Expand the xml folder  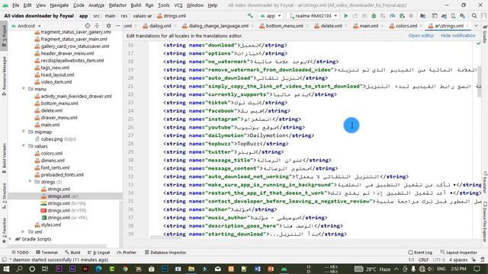click(x=24, y=231)
